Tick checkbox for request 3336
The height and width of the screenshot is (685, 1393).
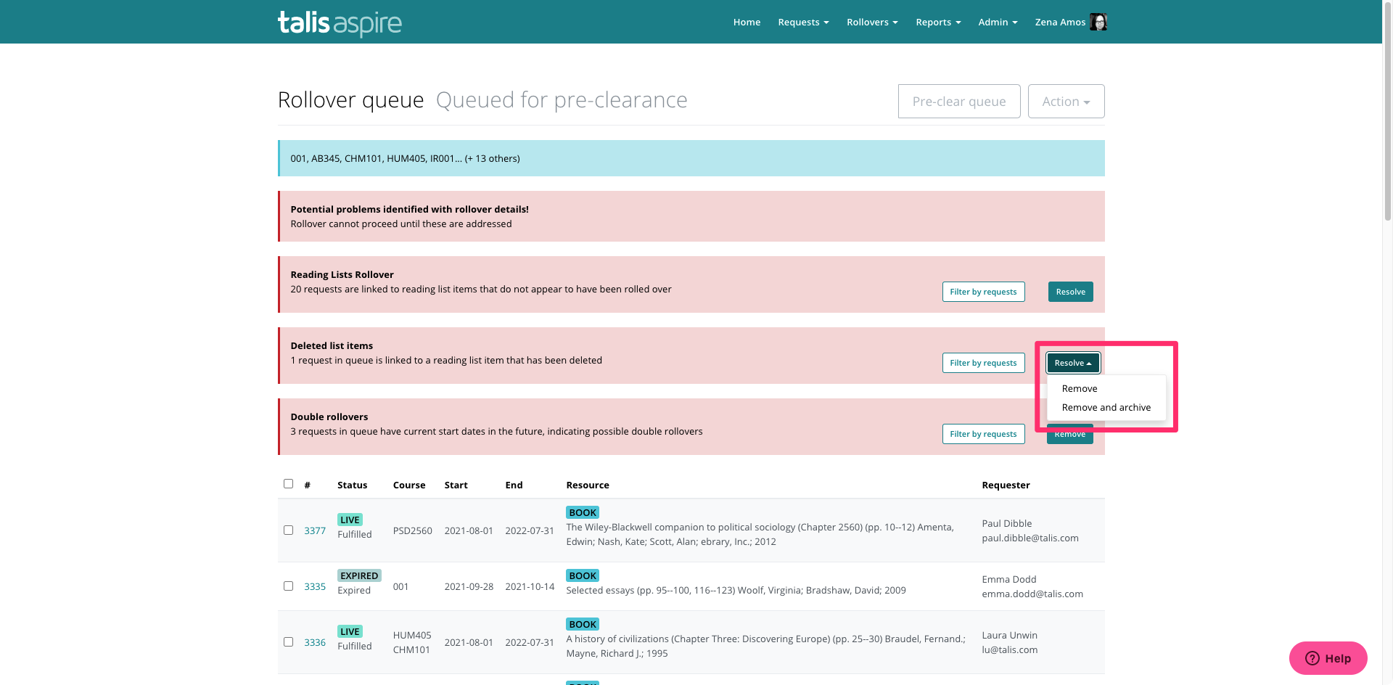(288, 642)
